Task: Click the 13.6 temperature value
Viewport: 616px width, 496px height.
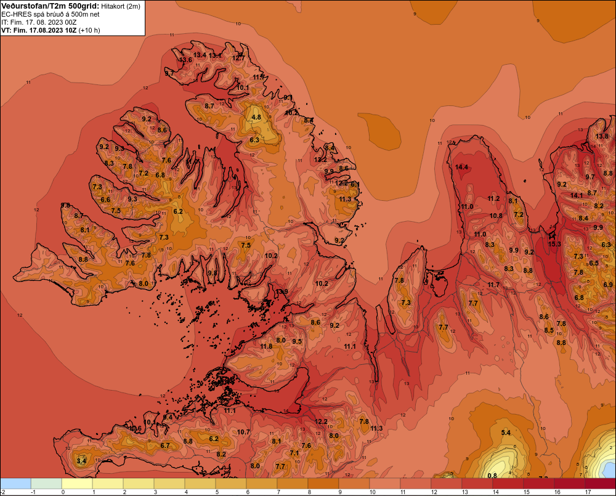Action: click(185, 60)
